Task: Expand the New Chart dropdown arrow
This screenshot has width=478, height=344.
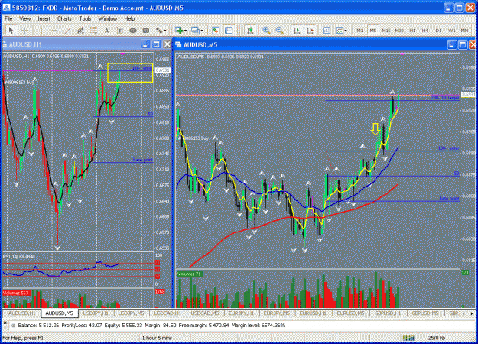Action: coord(185,31)
